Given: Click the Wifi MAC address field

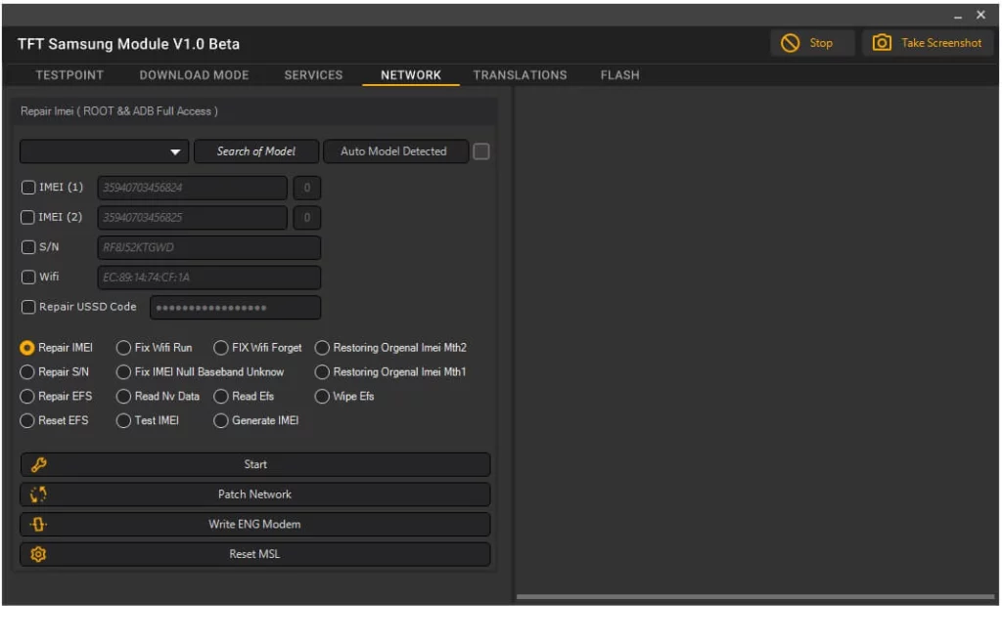Looking at the screenshot, I should [209, 278].
